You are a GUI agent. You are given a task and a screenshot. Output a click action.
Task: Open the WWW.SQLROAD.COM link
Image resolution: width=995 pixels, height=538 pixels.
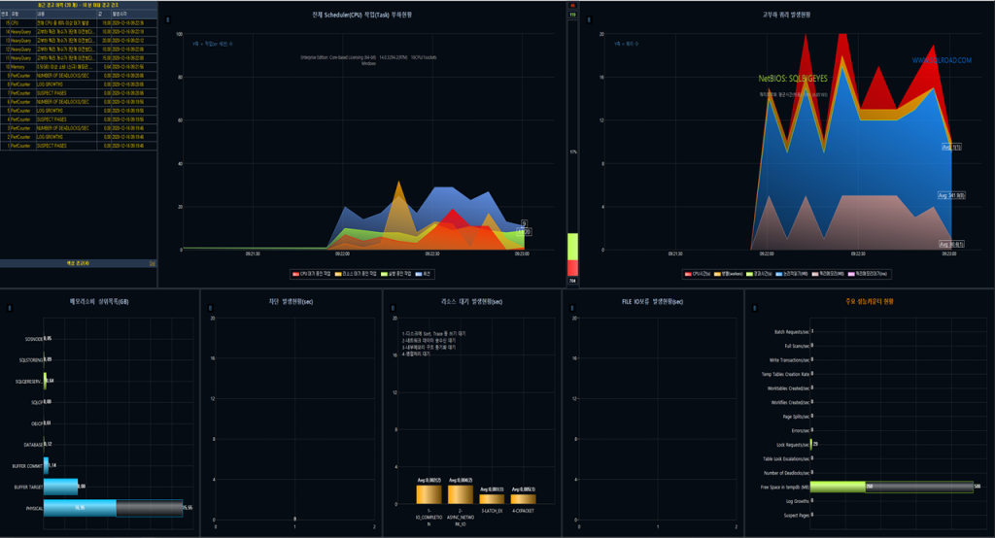942,61
